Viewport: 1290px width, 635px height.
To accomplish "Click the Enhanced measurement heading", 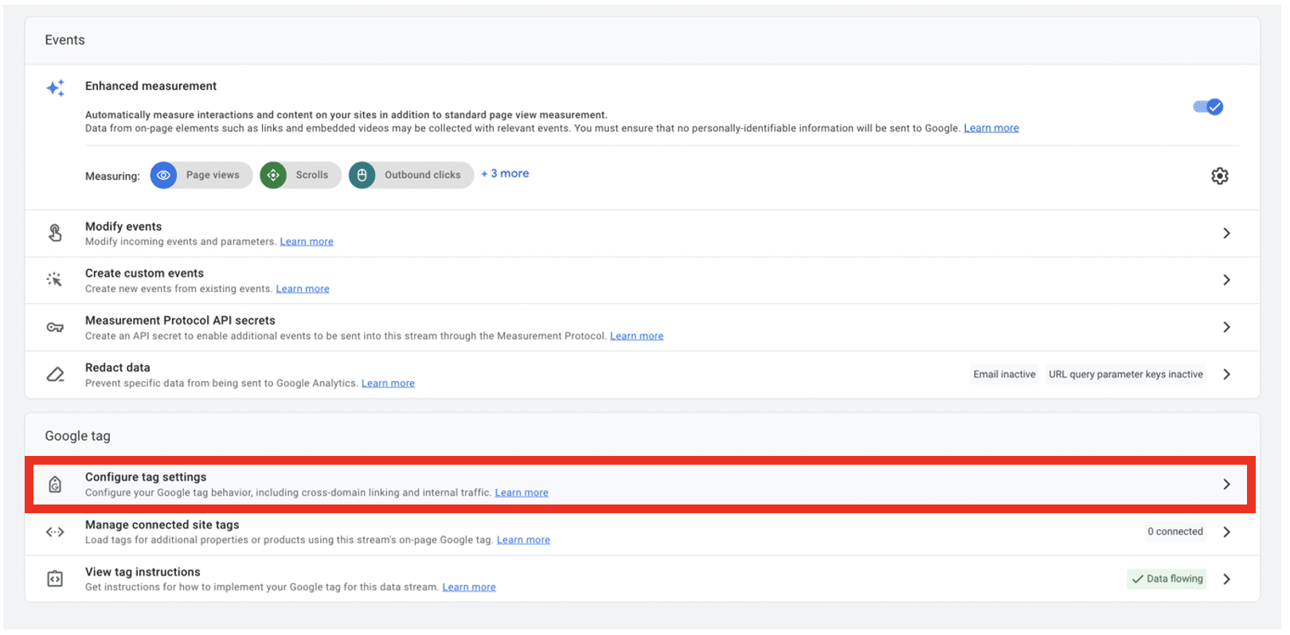I will 150,86.
